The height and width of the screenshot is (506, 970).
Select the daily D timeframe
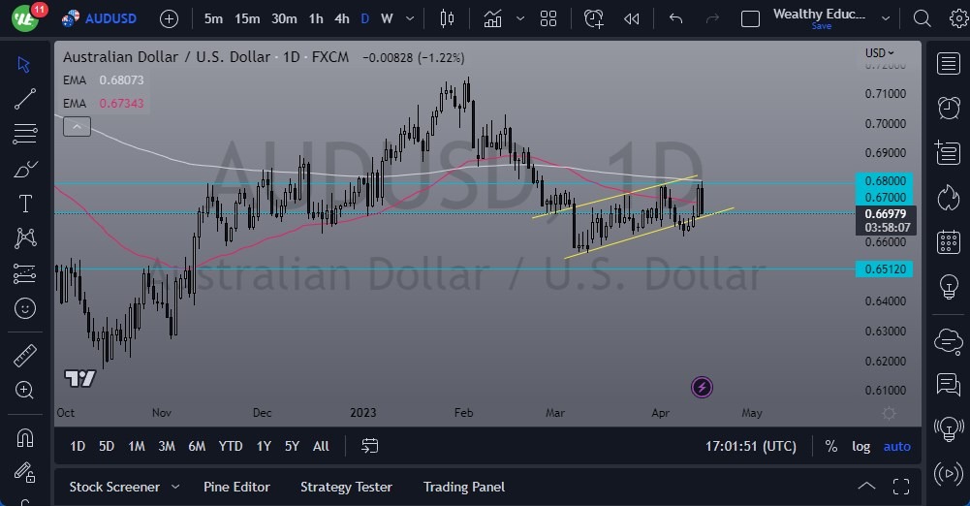365,19
